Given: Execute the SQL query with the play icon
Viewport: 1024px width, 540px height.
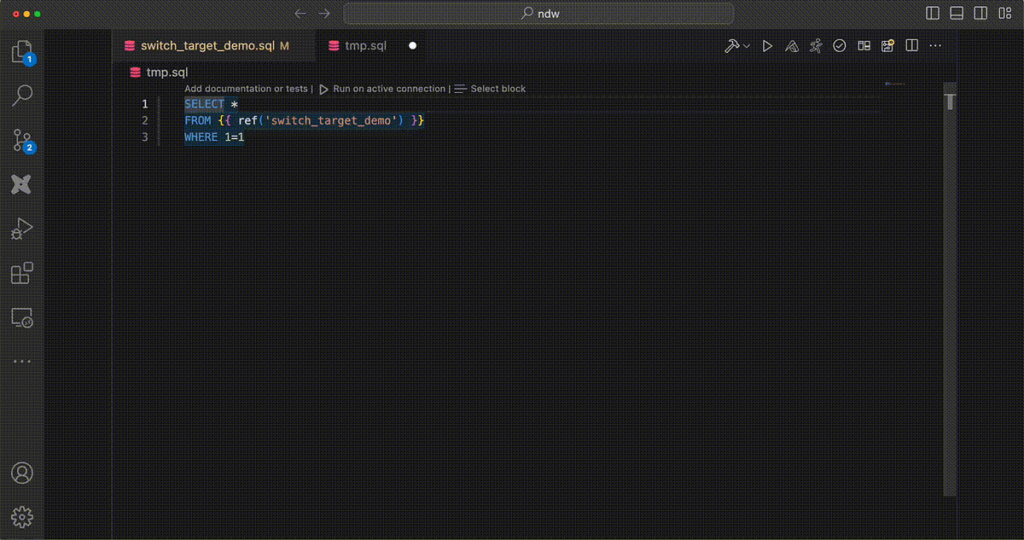Looking at the screenshot, I should (767, 45).
